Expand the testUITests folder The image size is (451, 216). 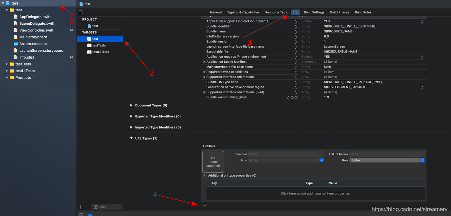point(7,71)
